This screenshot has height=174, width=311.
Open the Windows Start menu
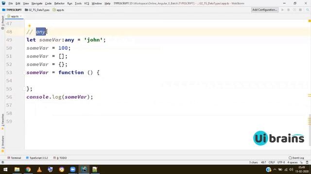(x=5, y=170)
